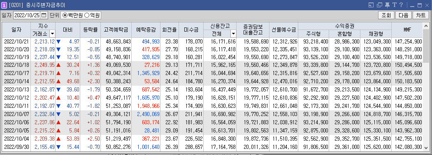Select the 2022/10/19 date cell
The image size is (432, 155).
coord(16,57)
